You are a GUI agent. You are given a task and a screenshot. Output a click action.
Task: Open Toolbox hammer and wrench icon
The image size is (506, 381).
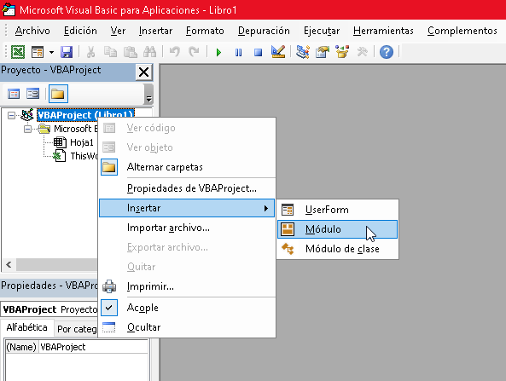tap(362, 52)
